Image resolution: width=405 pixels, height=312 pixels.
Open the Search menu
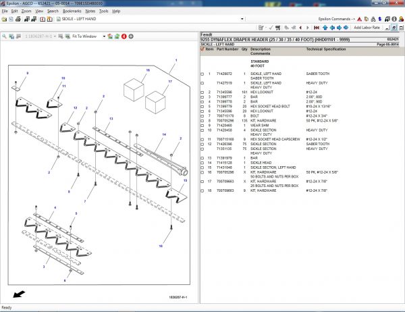point(53,11)
